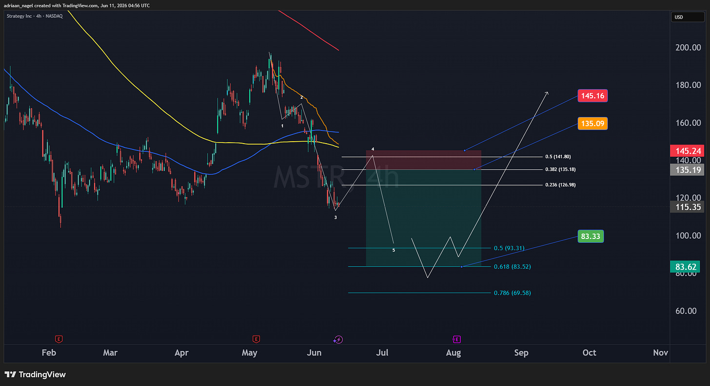Click the Mar label on time axis

[110, 353]
